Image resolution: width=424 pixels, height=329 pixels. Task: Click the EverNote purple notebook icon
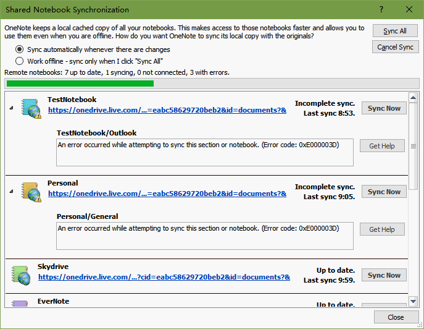point(20,303)
